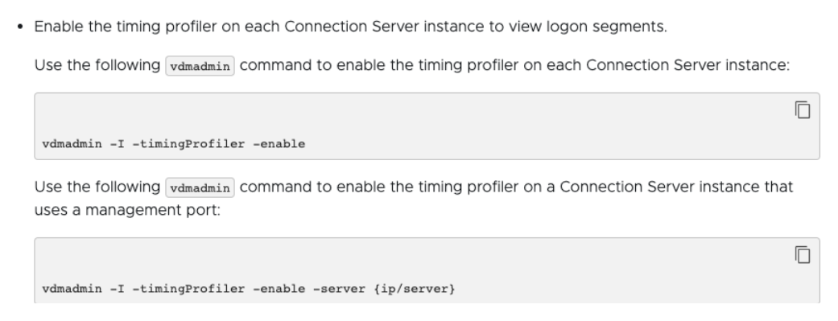Click the vdmadmin inline code before 'management port' sentence
Viewport: 838px width, 321px height.
tap(200, 188)
